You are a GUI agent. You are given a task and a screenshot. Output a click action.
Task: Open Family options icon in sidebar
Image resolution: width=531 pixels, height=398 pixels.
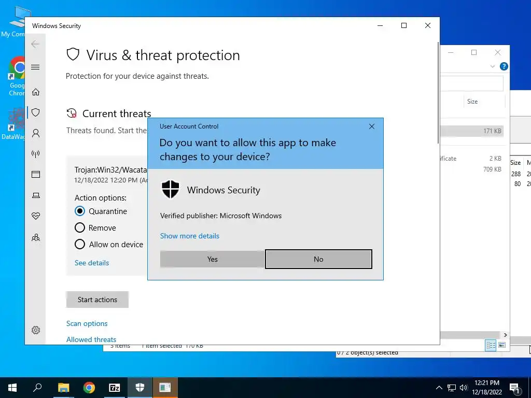36,237
